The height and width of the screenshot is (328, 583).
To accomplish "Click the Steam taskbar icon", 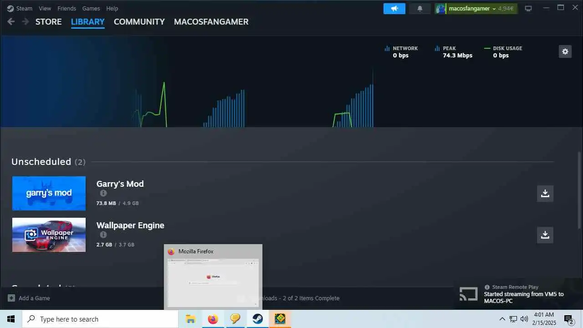I will (257, 319).
